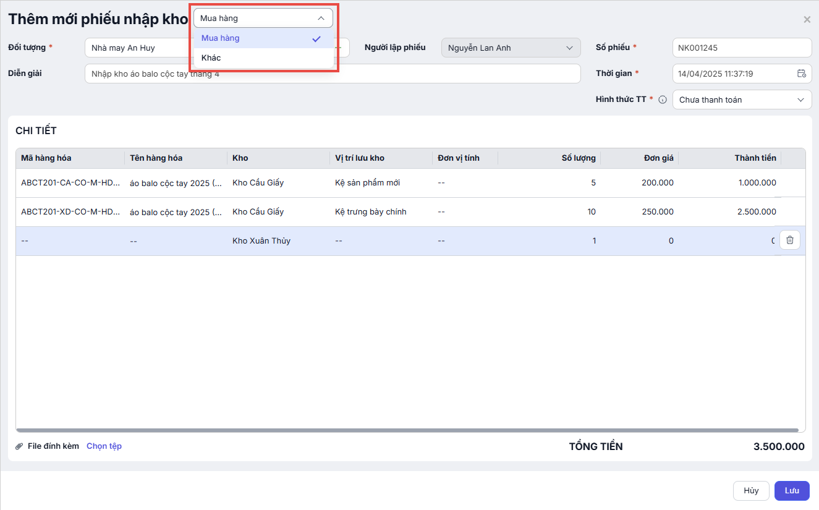Click the quantity 1 in the Kho Xuân Thủy row
The height and width of the screenshot is (510, 819).
[x=594, y=241]
